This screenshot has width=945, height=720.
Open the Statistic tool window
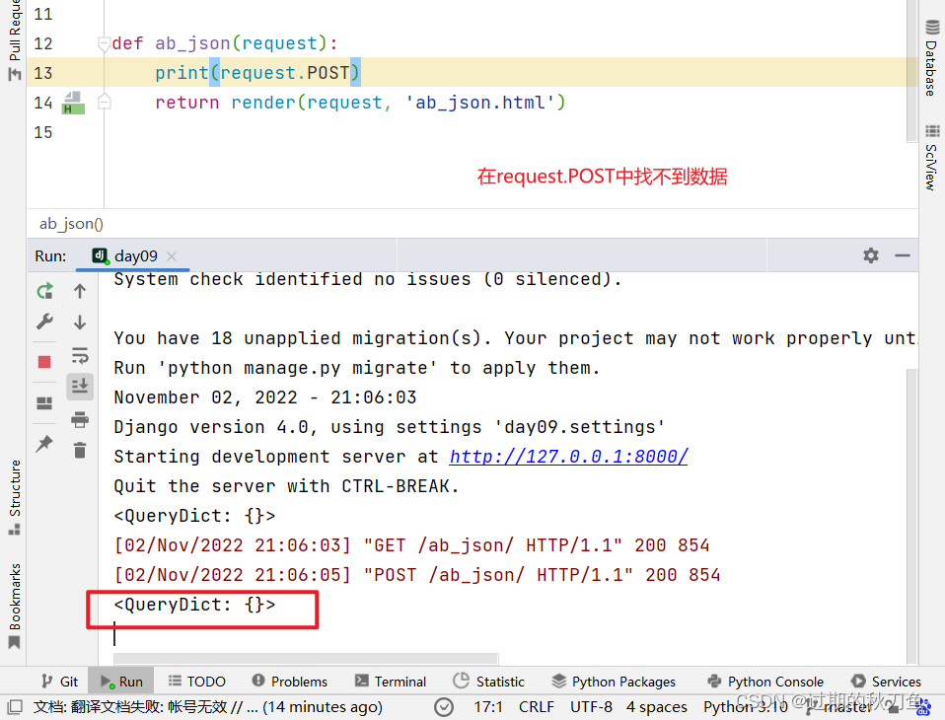(x=488, y=682)
